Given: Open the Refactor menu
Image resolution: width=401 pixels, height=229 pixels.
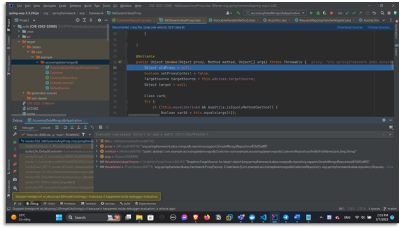Looking at the screenshot, I should [x=76, y=6].
